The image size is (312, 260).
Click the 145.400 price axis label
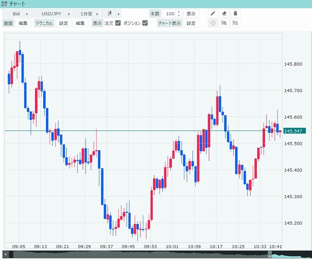(x=293, y=170)
